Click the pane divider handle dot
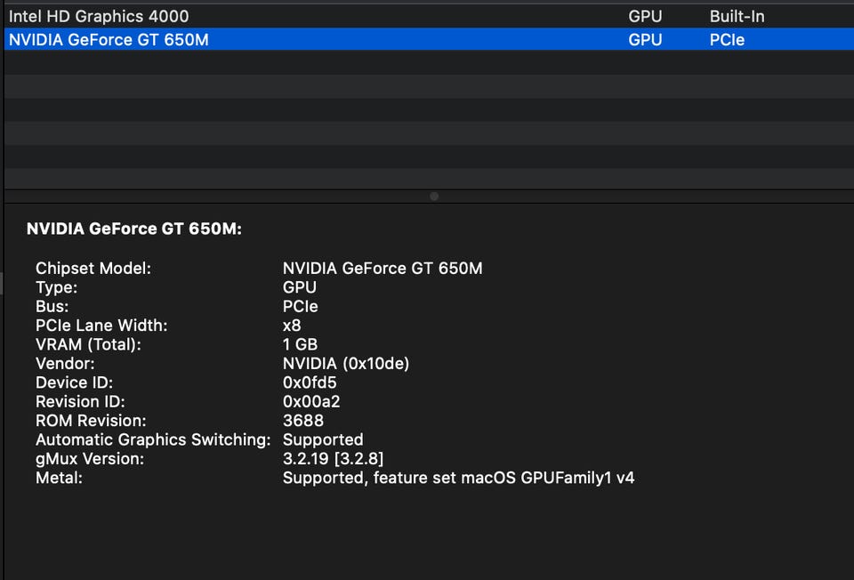854x580 pixels. pyautogui.click(x=434, y=196)
